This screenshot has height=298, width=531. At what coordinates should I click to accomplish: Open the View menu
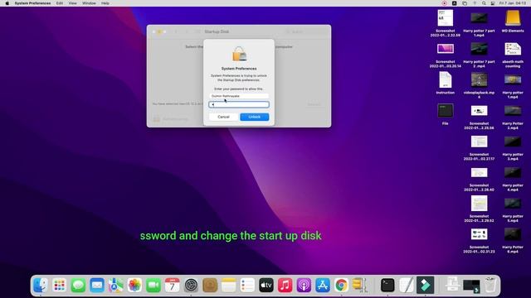click(x=72, y=3)
